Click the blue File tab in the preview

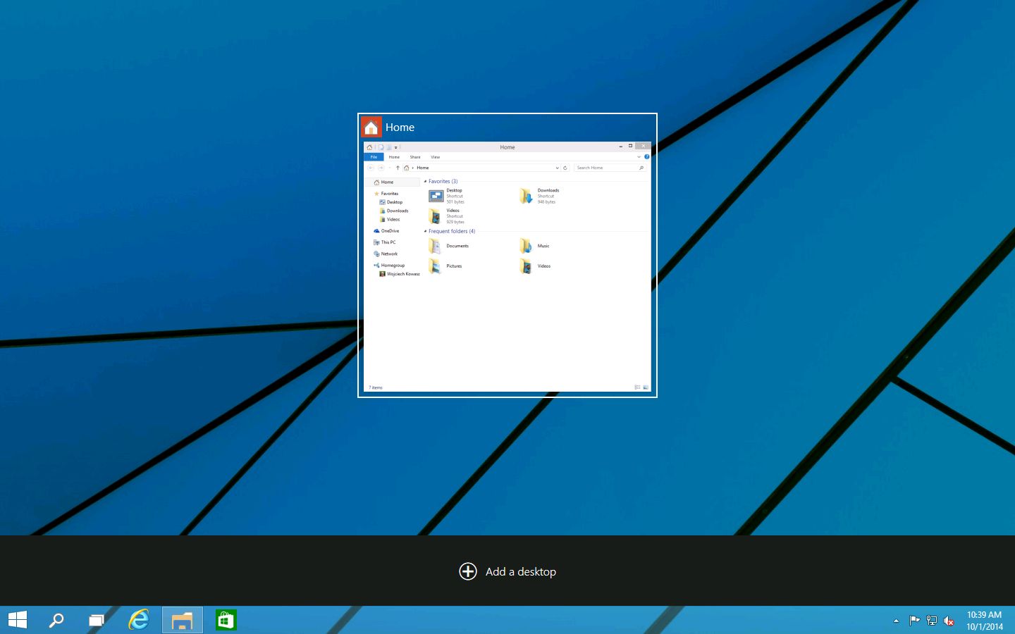coord(374,157)
